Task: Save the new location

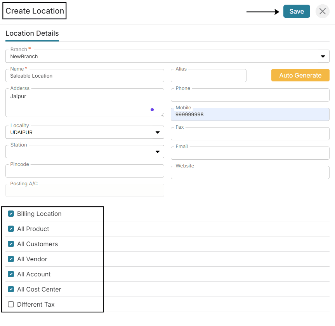Action: click(297, 11)
